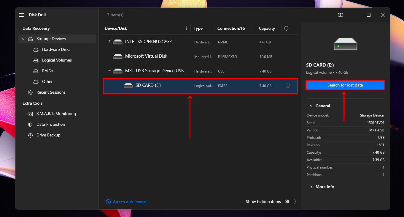The width and height of the screenshot is (404, 217).
Task: Expand the INTEL SSDPEKNU512GZ disk
Action: (x=109, y=42)
